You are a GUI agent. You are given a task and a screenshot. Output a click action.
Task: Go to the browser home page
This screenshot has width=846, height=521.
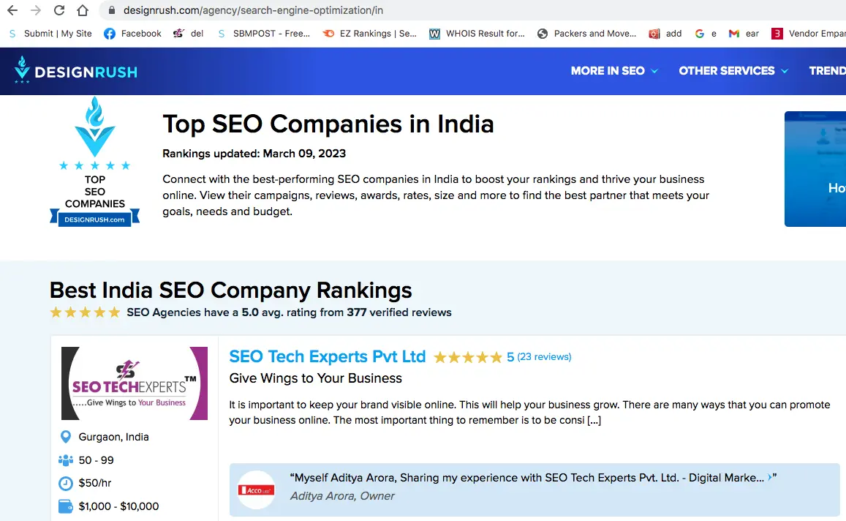click(83, 10)
